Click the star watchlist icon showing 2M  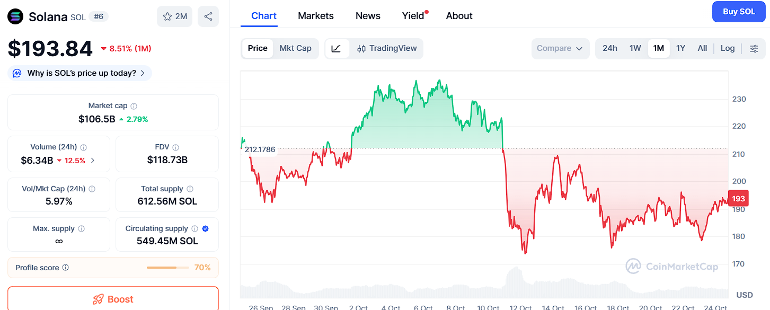coord(174,16)
